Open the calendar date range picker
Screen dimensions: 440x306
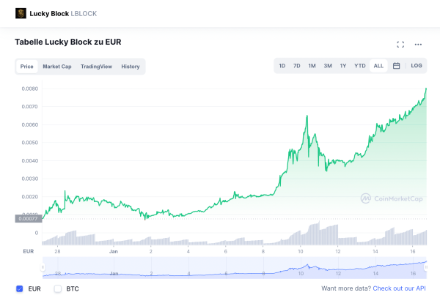[396, 66]
